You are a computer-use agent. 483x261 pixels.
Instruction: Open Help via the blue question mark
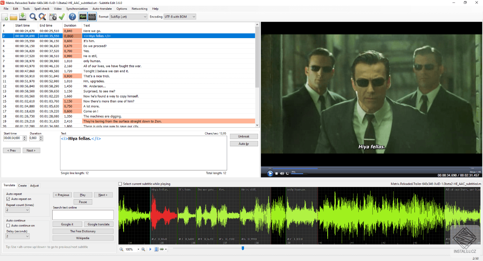(x=72, y=17)
